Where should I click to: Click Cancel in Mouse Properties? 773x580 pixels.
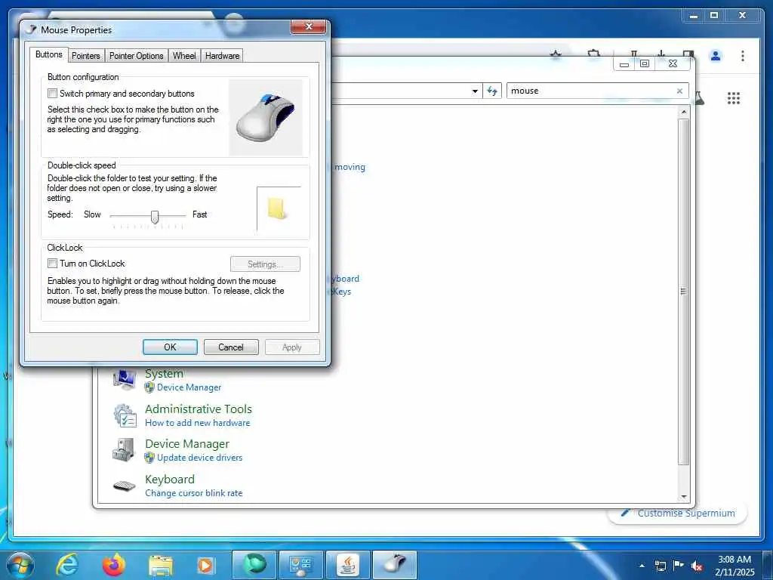(231, 347)
